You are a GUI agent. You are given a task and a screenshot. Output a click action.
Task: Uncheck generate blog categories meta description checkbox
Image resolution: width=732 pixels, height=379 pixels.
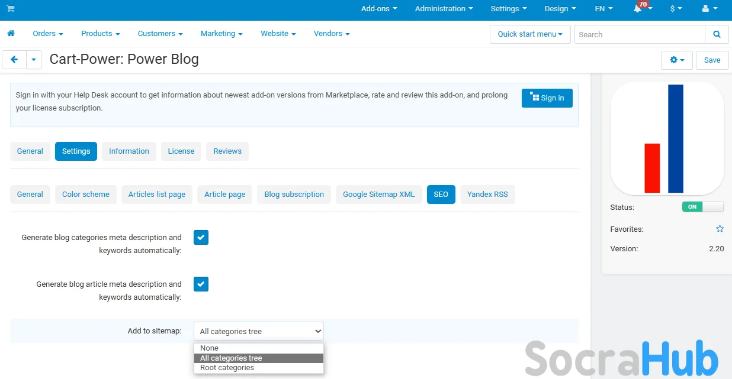click(x=201, y=238)
